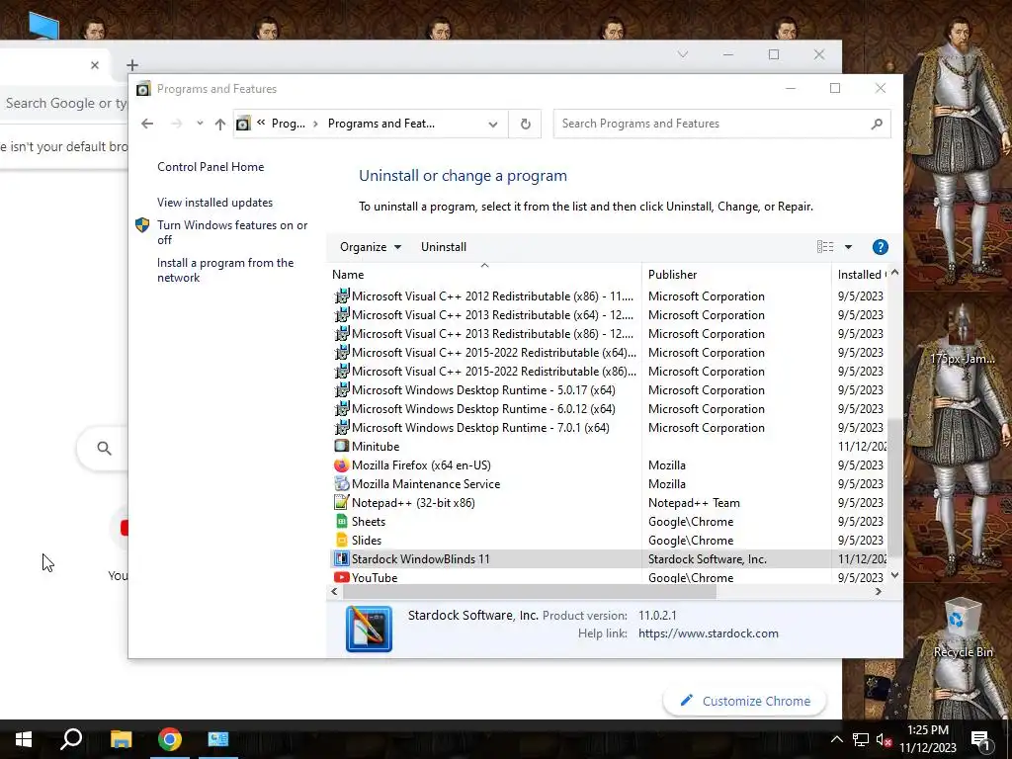This screenshot has width=1012, height=759.
Task: Show hidden tray icons chevron
Action: point(836,739)
